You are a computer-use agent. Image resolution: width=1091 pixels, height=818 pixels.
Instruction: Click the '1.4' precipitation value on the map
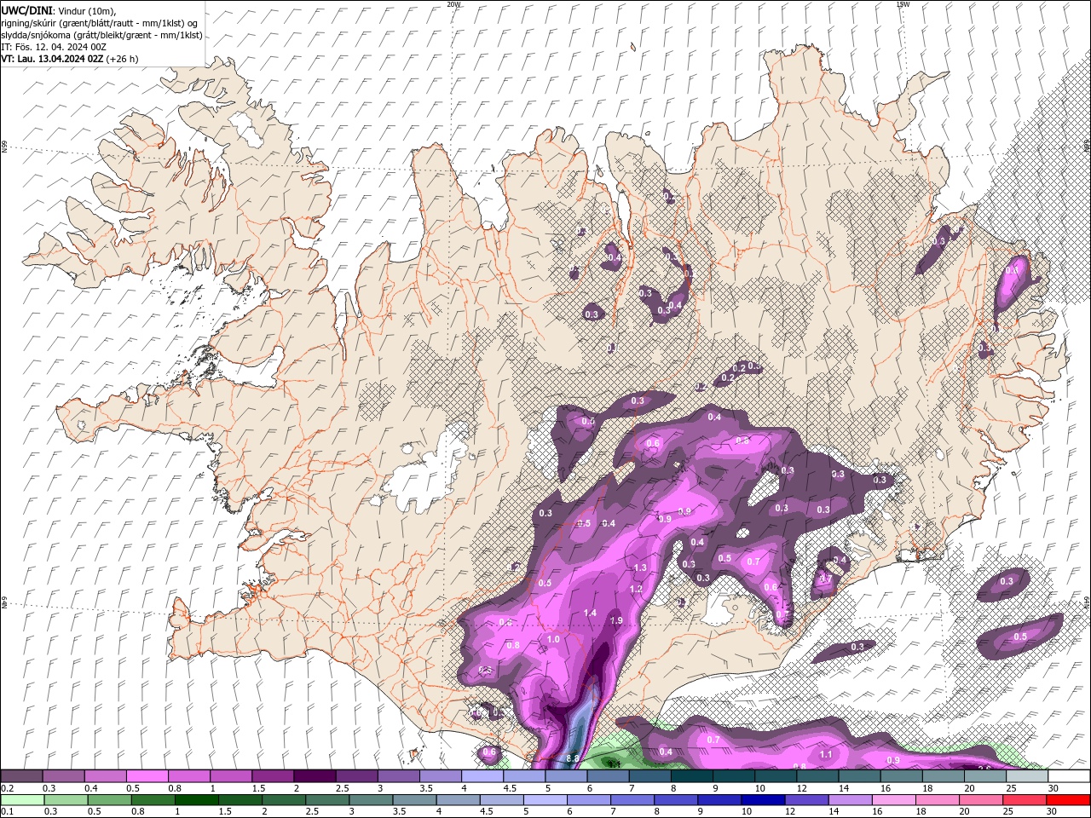pyautogui.click(x=590, y=613)
